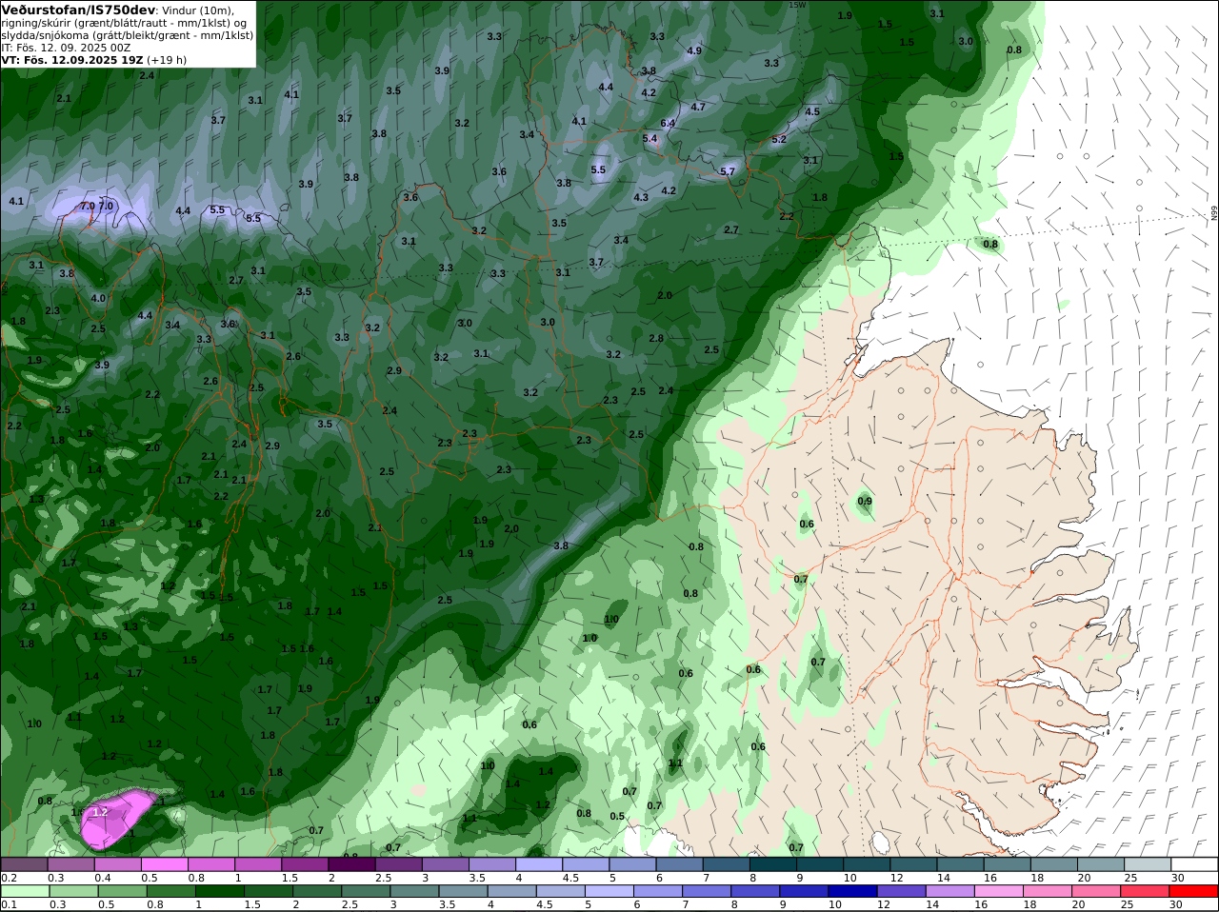Click the '5.7' precipitation value on the map
The height and width of the screenshot is (912, 1219).
728,171
